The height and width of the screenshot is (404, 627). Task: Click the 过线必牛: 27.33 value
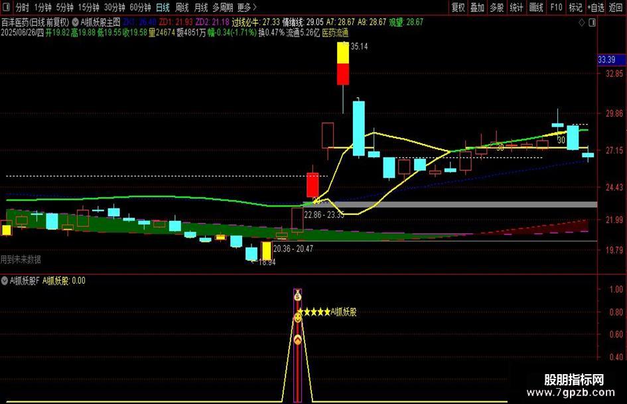coord(255,23)
